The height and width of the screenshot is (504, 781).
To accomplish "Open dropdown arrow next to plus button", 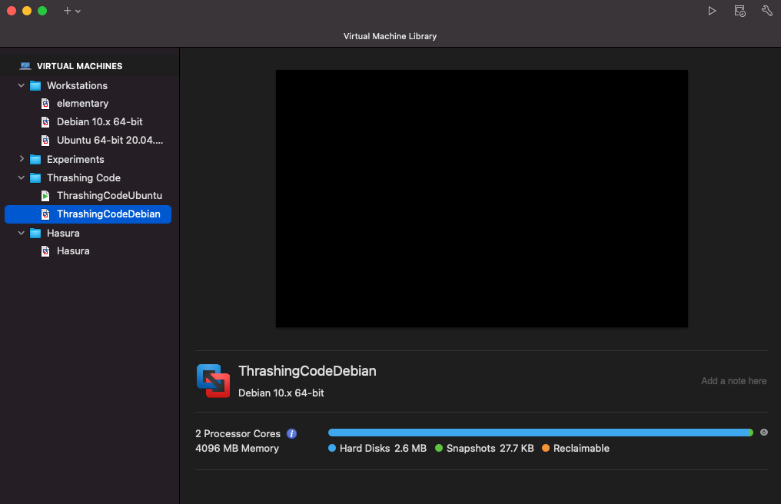I will [x=78, y=11].
